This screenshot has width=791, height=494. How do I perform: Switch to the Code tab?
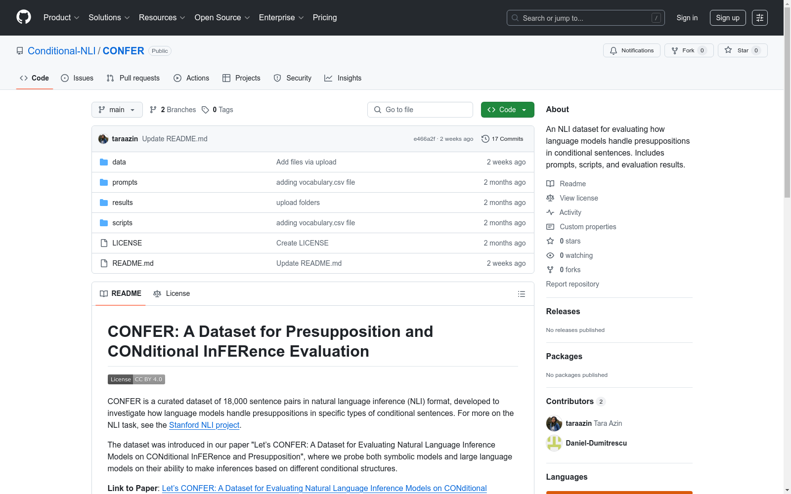point(35,78)
